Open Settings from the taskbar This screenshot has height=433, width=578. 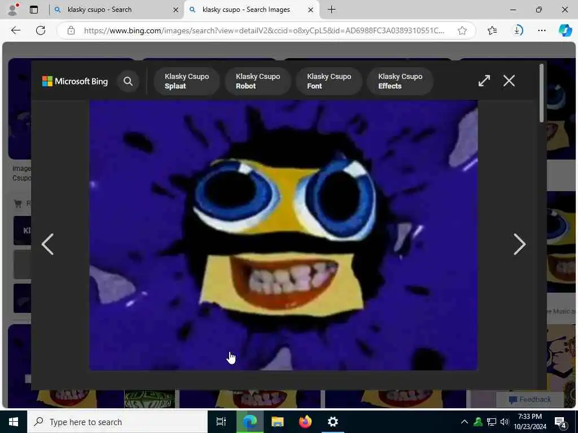pos(332,422)
